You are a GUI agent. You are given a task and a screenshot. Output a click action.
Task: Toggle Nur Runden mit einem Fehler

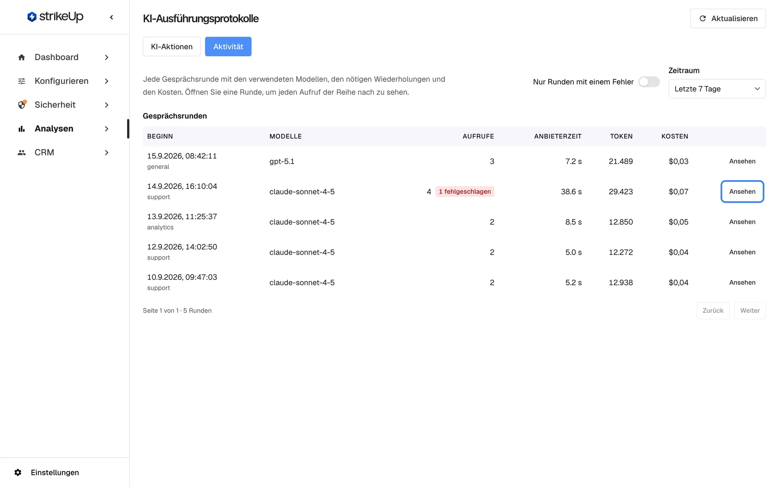click(649, 82)
